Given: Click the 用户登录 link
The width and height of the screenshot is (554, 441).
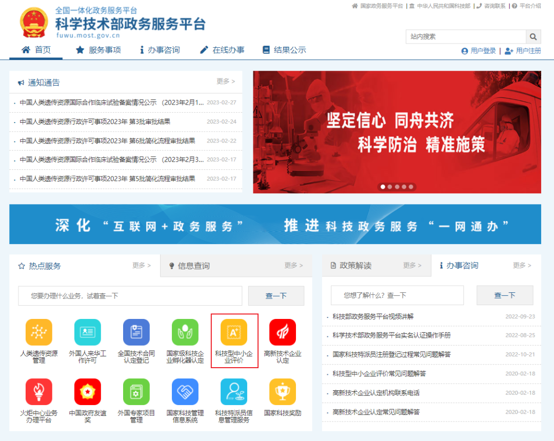Looking at the screenshot, I should tap(479, 51).
